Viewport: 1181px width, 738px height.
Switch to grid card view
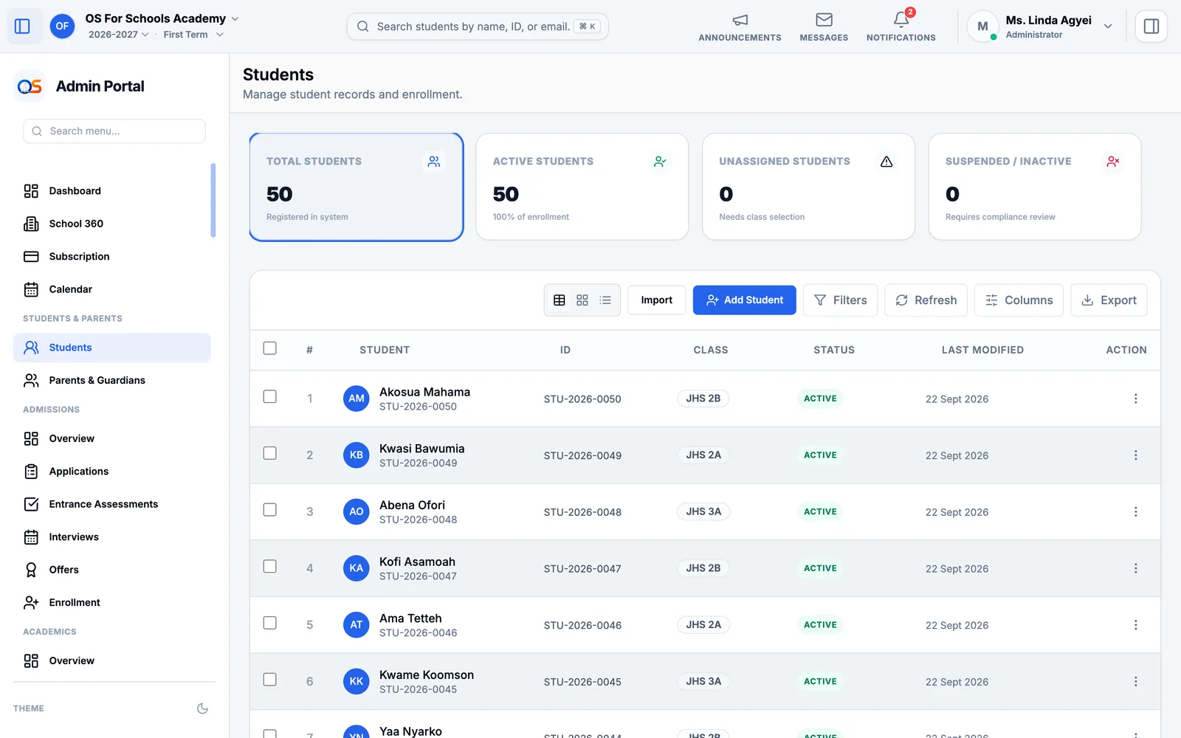pyautogui.click(x=582, y=300)
